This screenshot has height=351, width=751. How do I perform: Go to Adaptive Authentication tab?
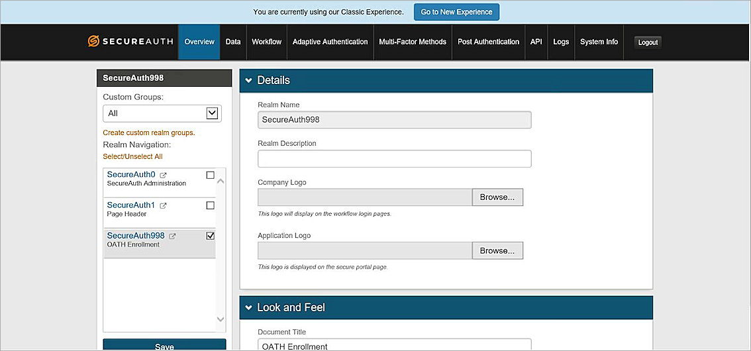pyautogui.click(x=330, y=42)
